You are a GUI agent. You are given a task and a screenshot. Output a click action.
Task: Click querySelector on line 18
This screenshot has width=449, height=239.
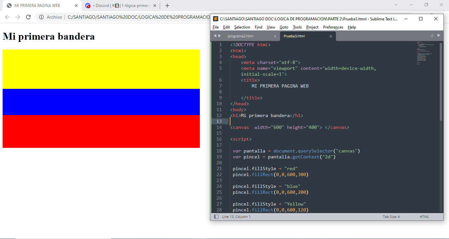[316, 151]
